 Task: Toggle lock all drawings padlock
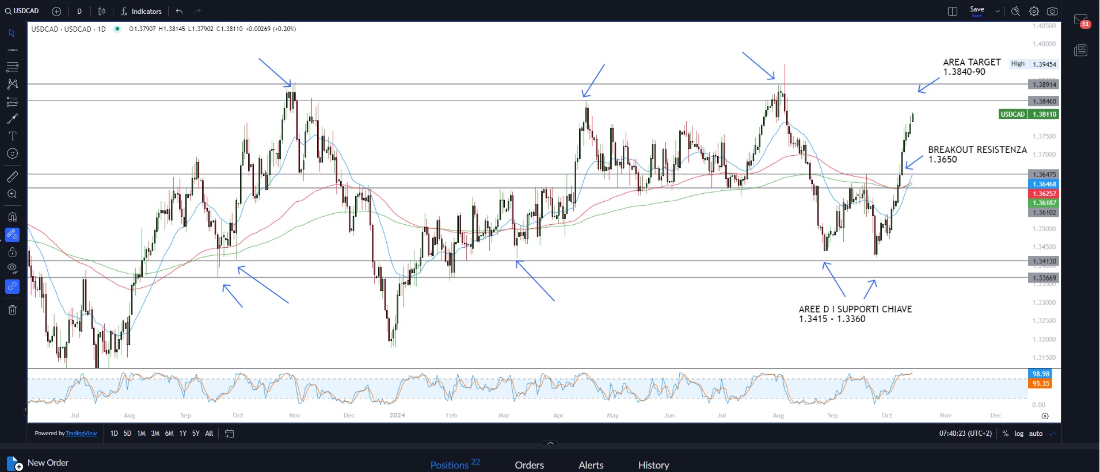pos(12,252)
